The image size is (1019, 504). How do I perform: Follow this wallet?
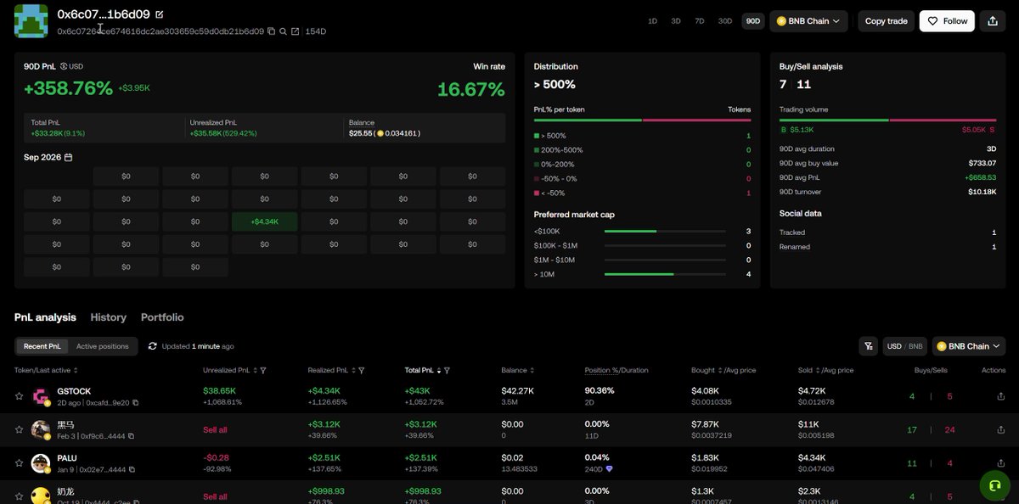tap(947, 21)
